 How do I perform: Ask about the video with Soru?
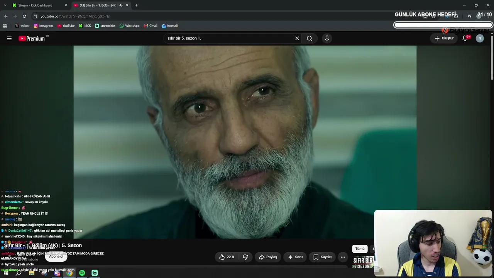pos(295,257)
